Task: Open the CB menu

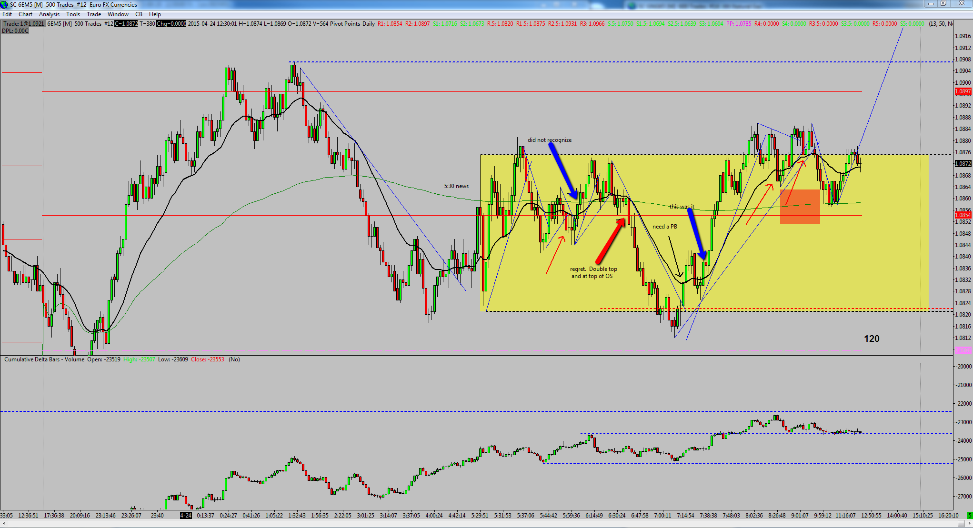Action: 139,14
